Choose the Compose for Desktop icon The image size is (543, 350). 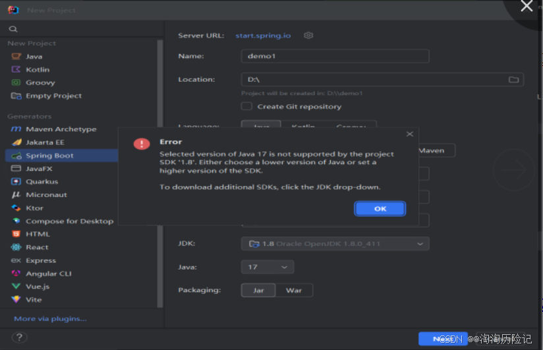tap(16, 221)
